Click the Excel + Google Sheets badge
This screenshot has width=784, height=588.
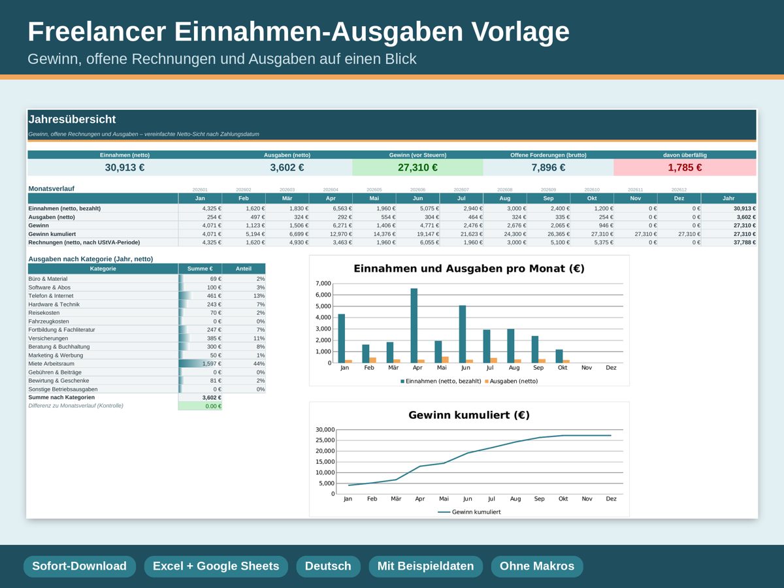point(216,566)
